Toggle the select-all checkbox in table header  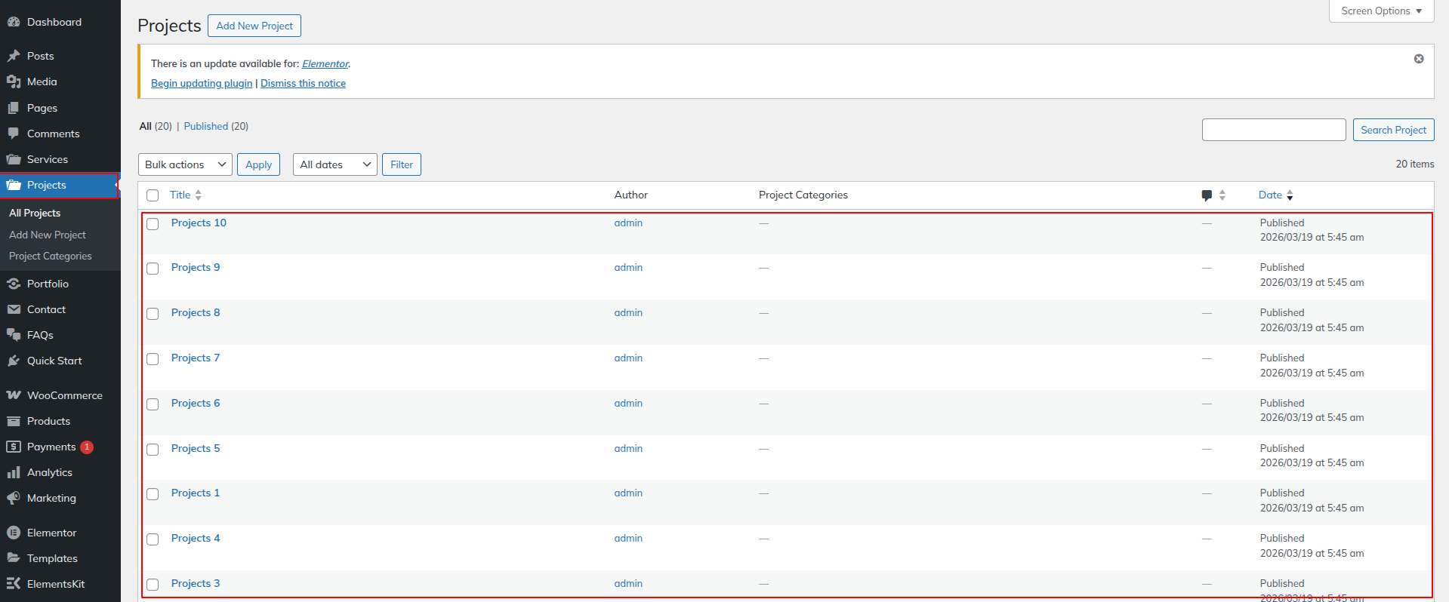click(x=153, y=195)
